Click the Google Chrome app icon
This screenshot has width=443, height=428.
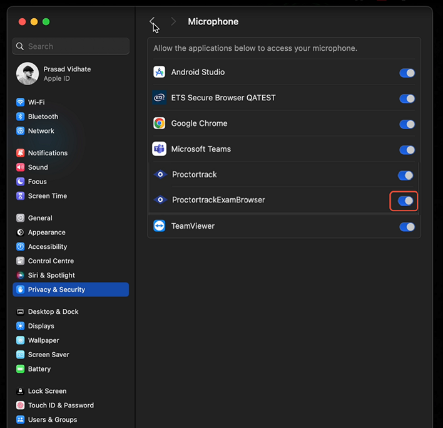160,123
